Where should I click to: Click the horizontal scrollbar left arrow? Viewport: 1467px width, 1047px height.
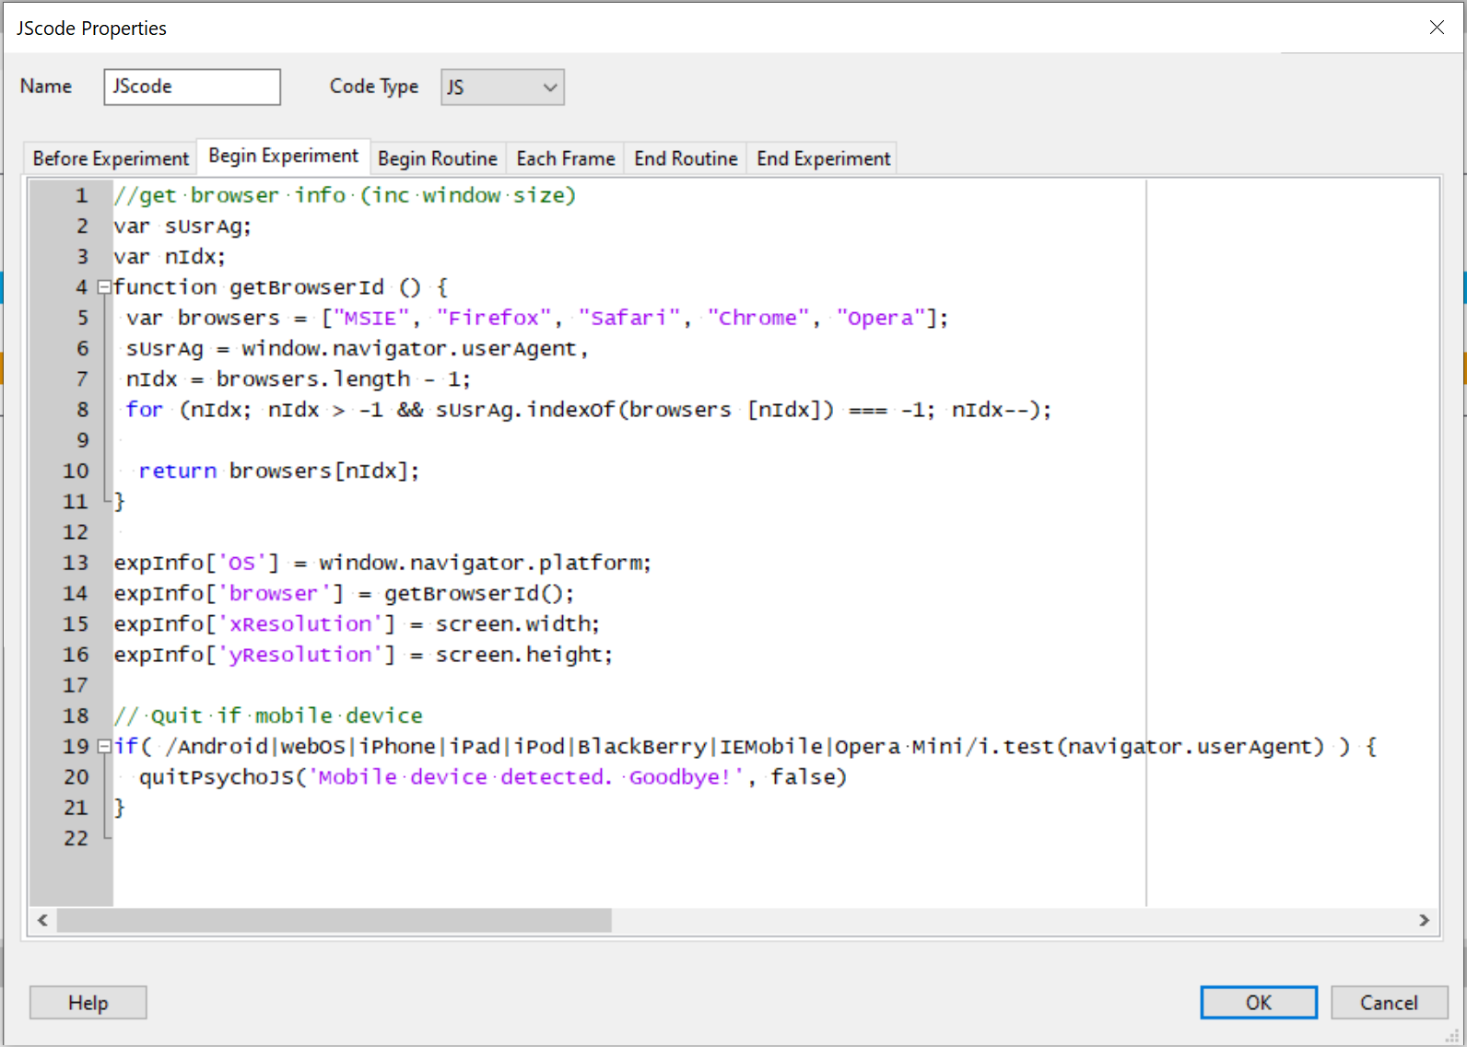(42, 920)
